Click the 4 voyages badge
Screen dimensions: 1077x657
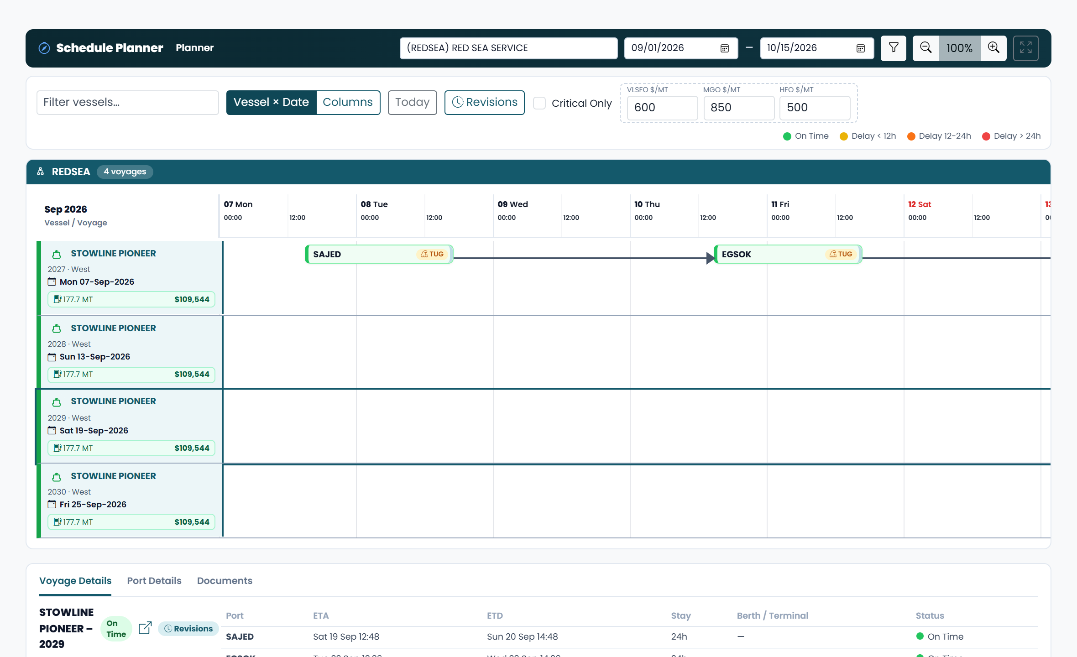coord(125,172)
